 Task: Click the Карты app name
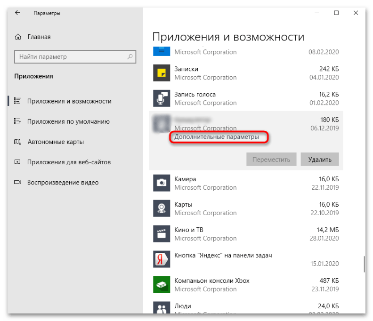click(x=183, y=204)
